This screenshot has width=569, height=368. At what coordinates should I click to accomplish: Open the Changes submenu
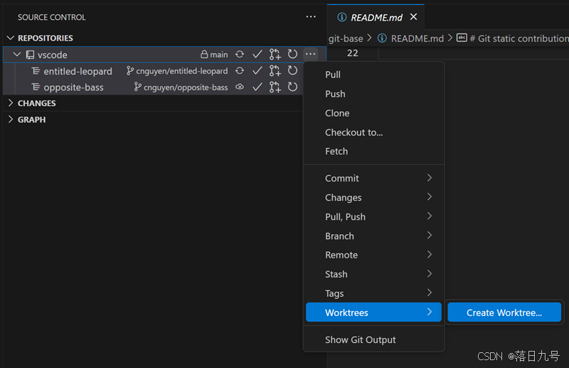(x=374, y=197)
